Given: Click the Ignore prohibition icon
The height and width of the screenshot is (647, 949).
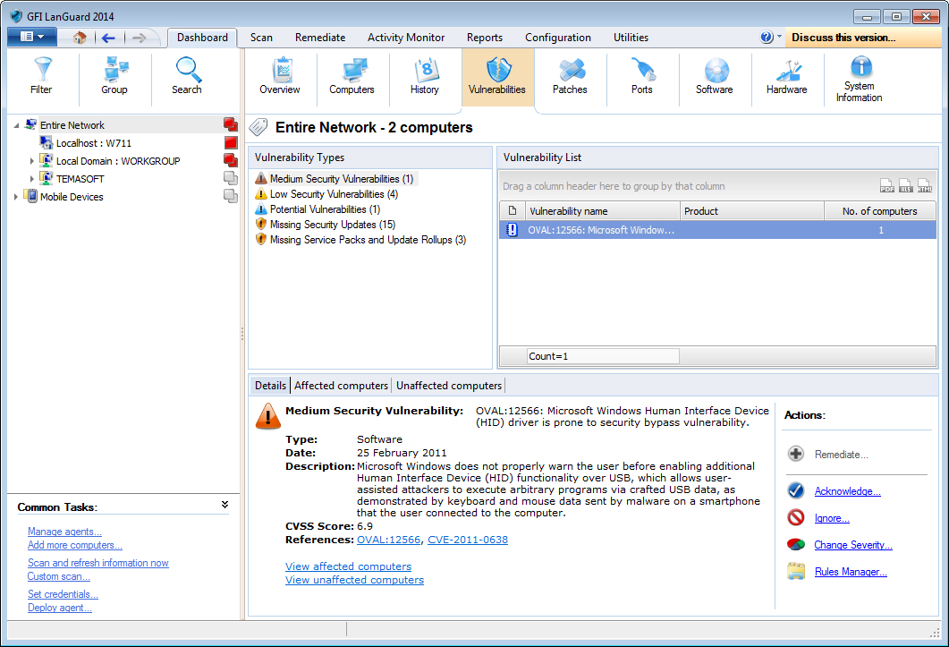Looking at the screenshot, I should 796,517.
